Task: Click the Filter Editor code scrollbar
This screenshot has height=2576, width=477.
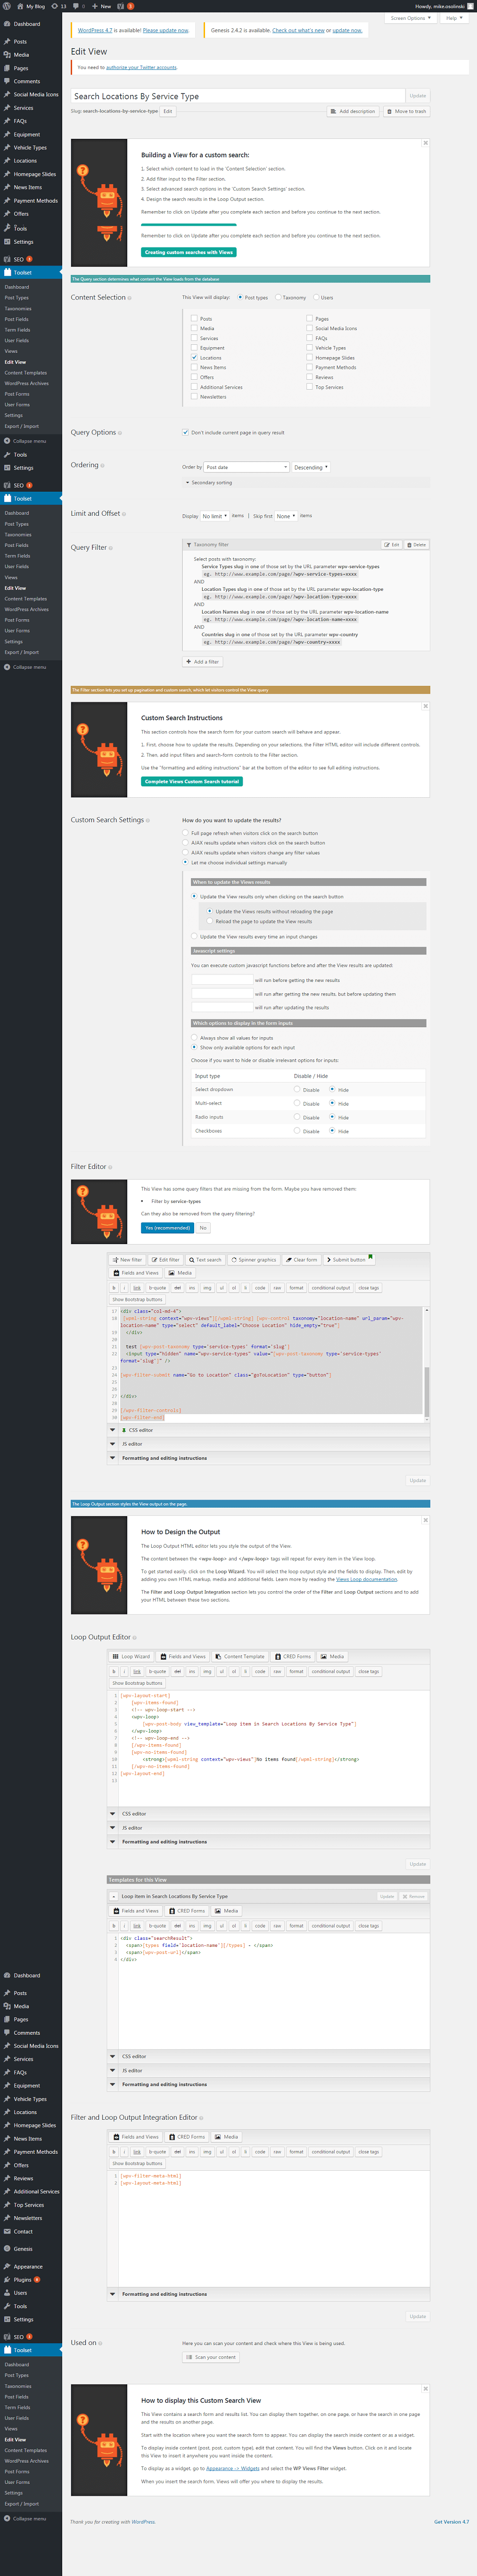Action: (x=427, y=1364)
